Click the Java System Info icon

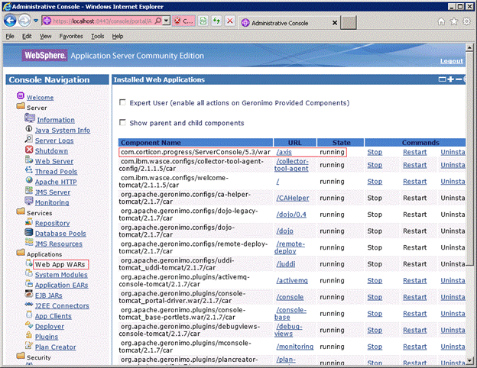pos(29,128)
